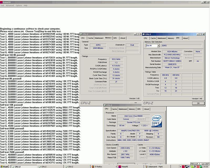Click the CPU-Z SPD window title bar icon
The height and width of the screenshot is (168, 210).
click(144, 34)
